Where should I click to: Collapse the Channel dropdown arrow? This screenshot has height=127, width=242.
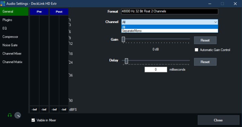pos(215,22)
